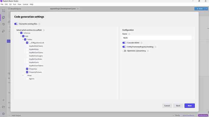Enable the Optimistic concurrency switch
Viewport: 209px width, 117px height.
tap(124, 51)
